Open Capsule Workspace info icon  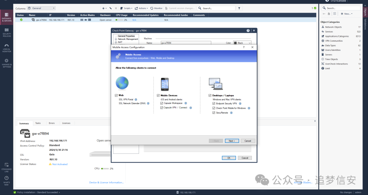(x=186, y=103)
